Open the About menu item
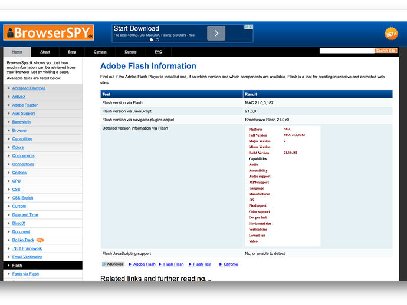This screenshot has height=305, width=407. (45, 52)
